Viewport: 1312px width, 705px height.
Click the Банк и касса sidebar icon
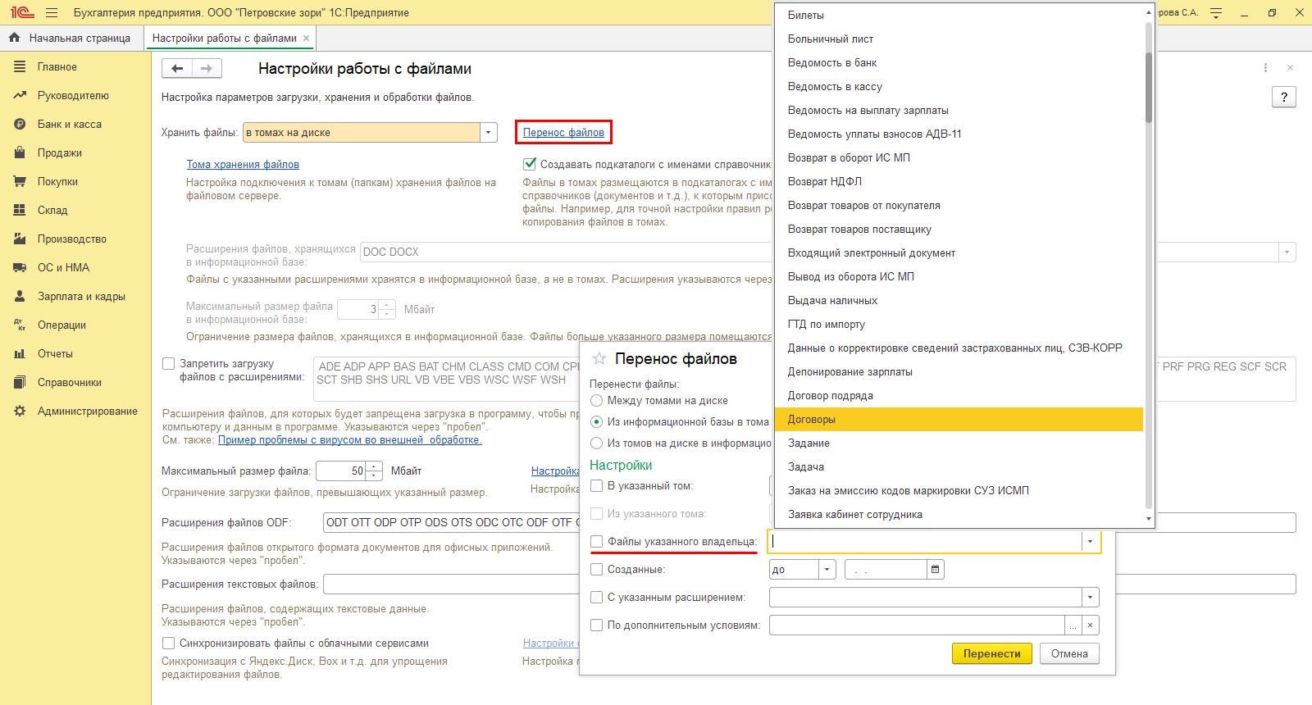20,125
